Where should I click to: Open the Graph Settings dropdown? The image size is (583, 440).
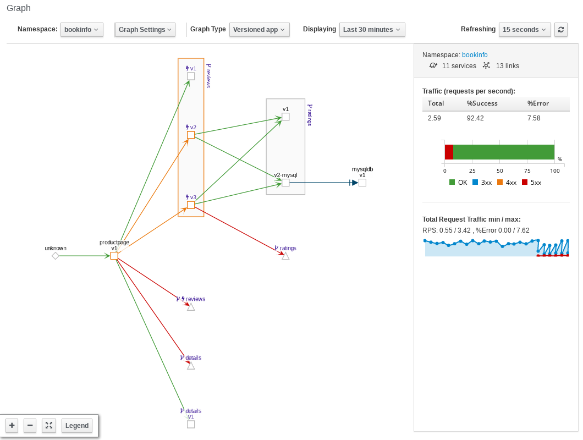click(x=145, y=30)
